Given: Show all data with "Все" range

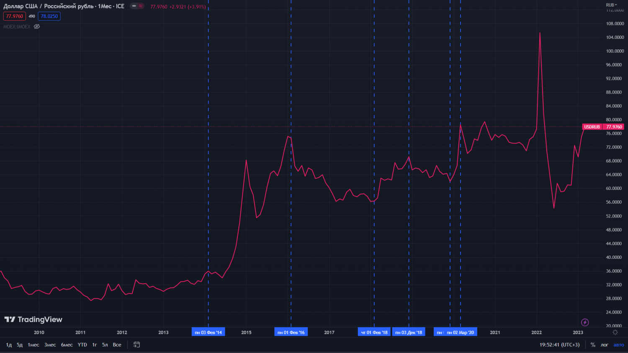Looking at the screenshot, I should [x=117, y=345].
